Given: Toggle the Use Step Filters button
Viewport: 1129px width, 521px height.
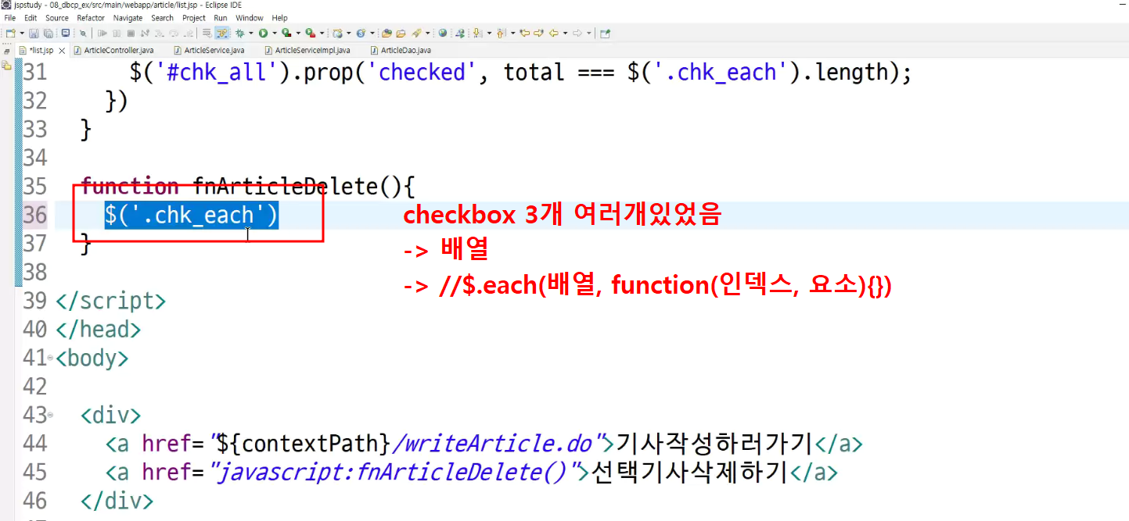Looking at the screenshot, I should (x=222, y=33).
